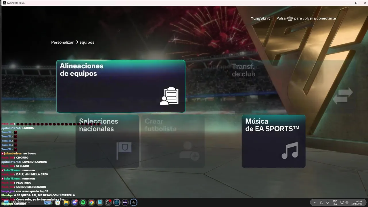
Task: Select the Crear futbolista tile
Action: point(173,141)
